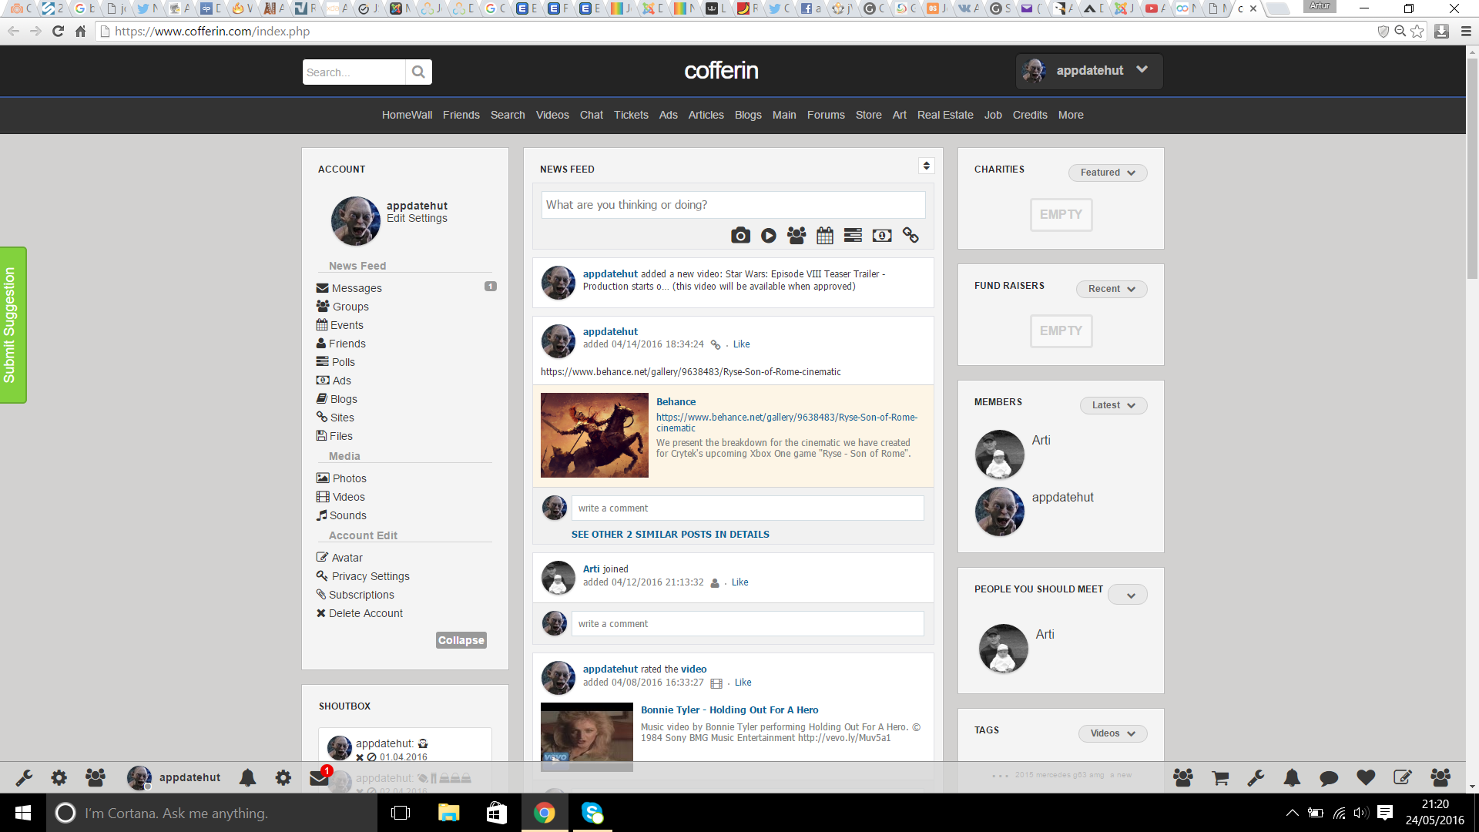Like the Arti joined post

[739, 582]
